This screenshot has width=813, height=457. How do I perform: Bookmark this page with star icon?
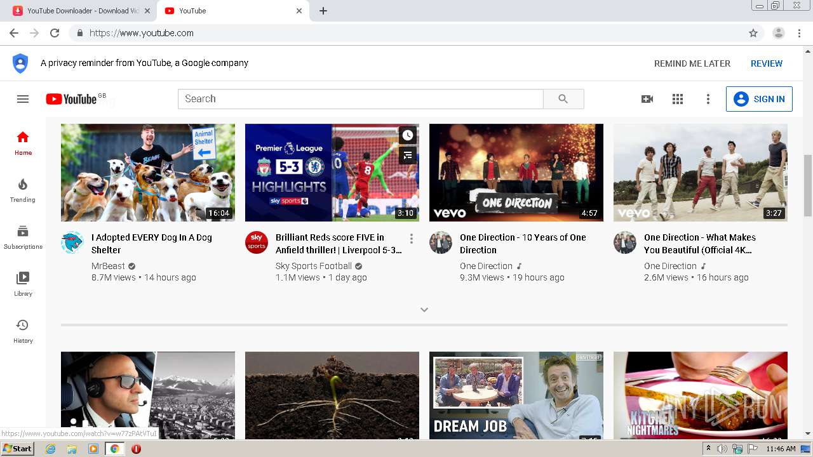click(x=753, y=33)
